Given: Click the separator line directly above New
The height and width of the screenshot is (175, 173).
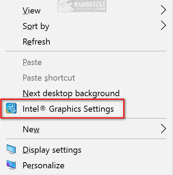Looking at the screenshot, I should [145, 118].
